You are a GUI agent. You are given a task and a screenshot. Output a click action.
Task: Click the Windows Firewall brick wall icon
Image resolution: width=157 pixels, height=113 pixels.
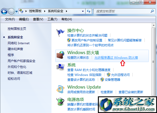click(x=60, y=55)
